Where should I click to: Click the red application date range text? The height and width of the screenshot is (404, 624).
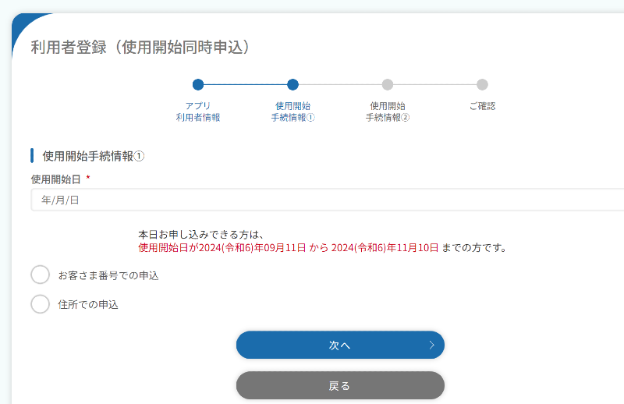pyautogui.click(x=288, y=247)
